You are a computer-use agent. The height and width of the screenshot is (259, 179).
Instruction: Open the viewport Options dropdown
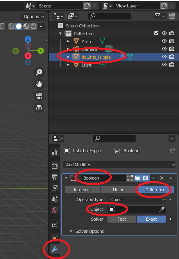coord(33,17)
